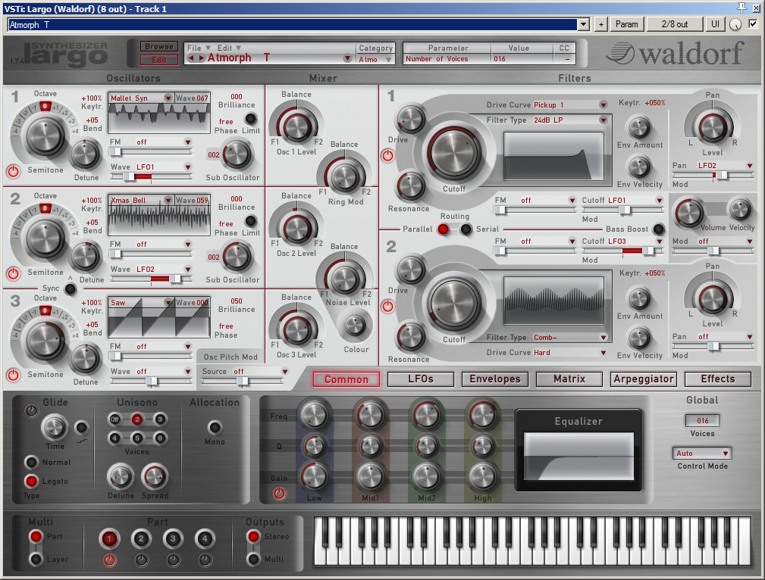Click the EQ High Freq knob
765x580 pixels.
(482, 416)
